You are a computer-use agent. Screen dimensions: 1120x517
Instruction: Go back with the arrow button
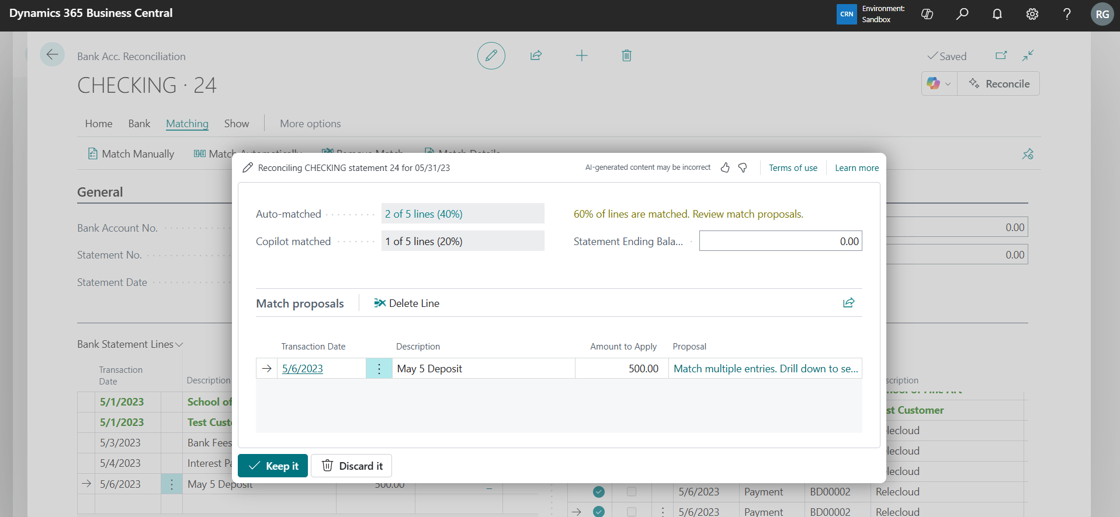click(x=52, y=55)
